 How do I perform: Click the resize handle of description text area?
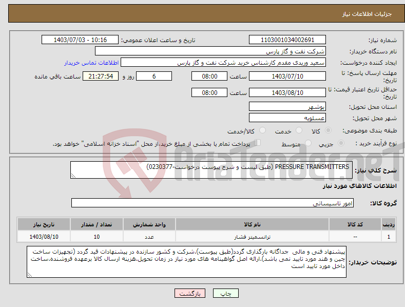[73, 176]
